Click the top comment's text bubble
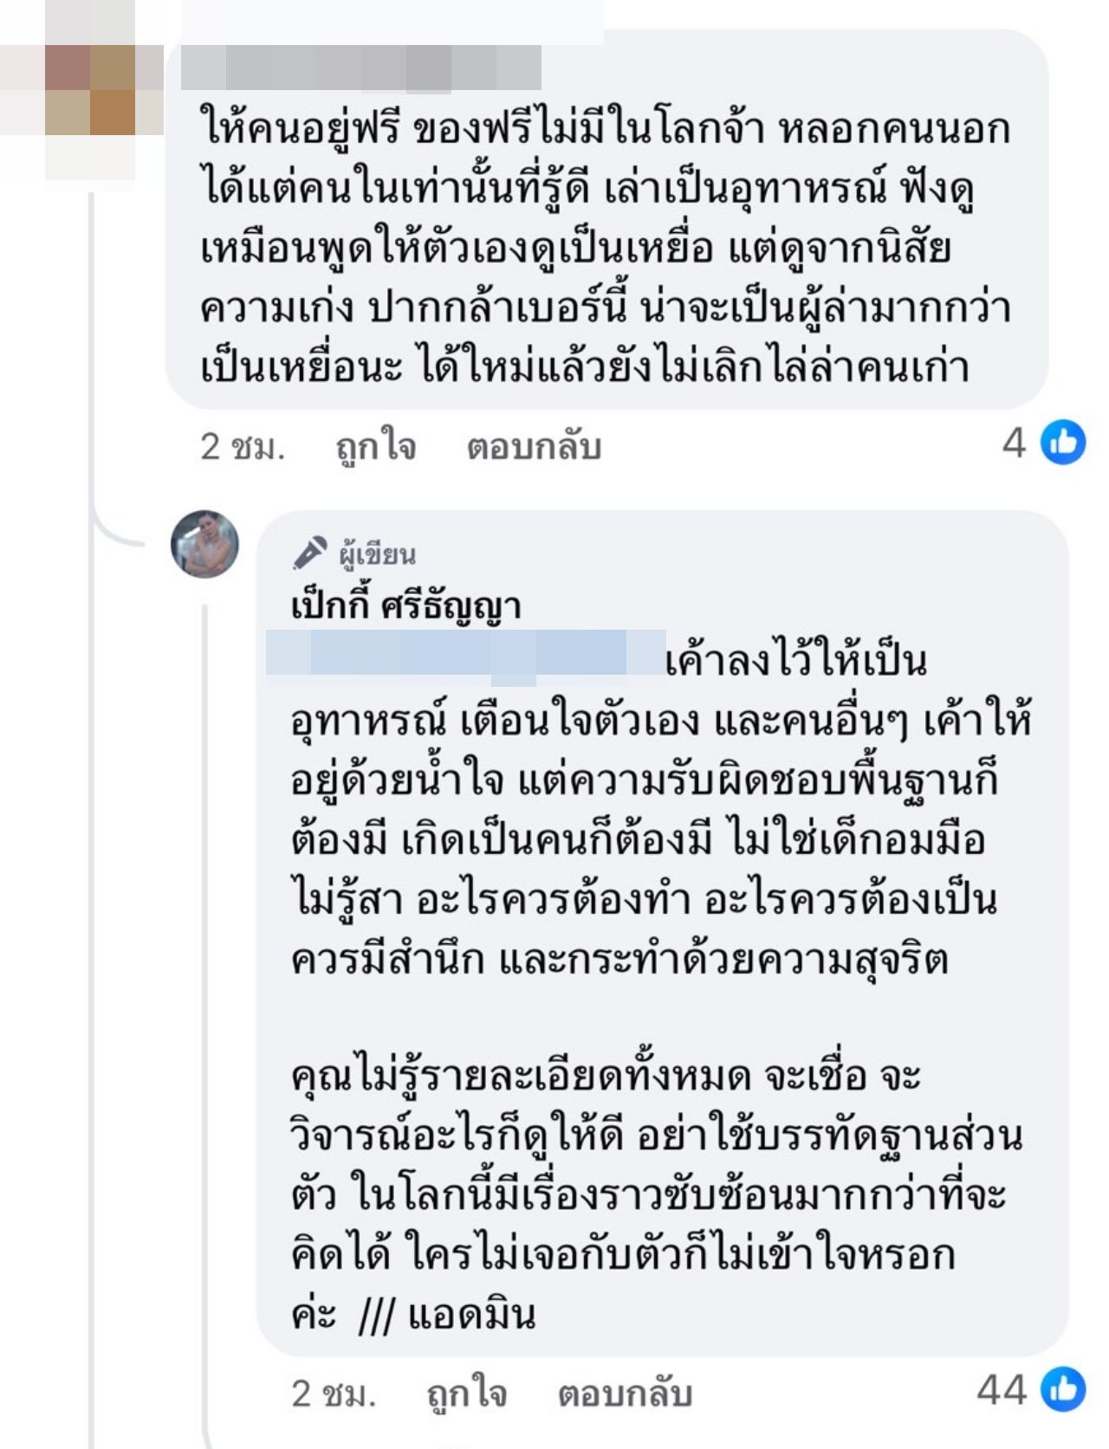Screen dimensions: 1109x1449 coord(605,247)
